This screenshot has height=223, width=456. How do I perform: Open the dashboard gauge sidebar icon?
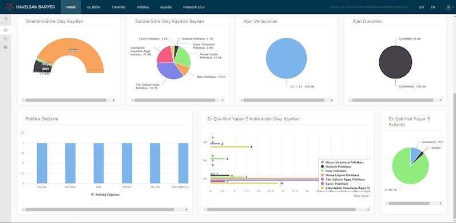coord(6,30)
